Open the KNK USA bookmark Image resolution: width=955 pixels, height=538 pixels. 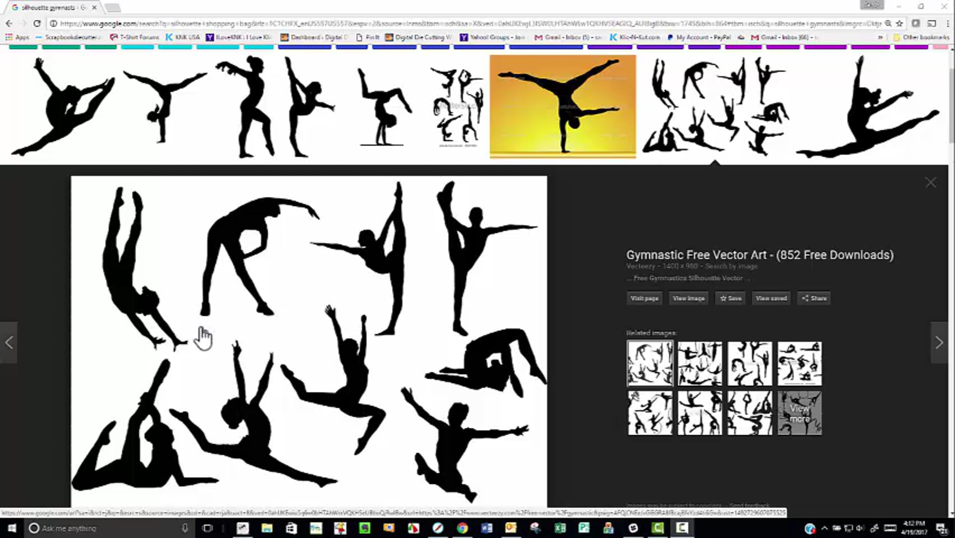(x=183, y=37)
